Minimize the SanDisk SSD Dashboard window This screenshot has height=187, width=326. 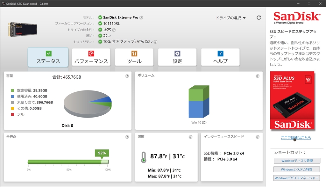pos(298,4)
